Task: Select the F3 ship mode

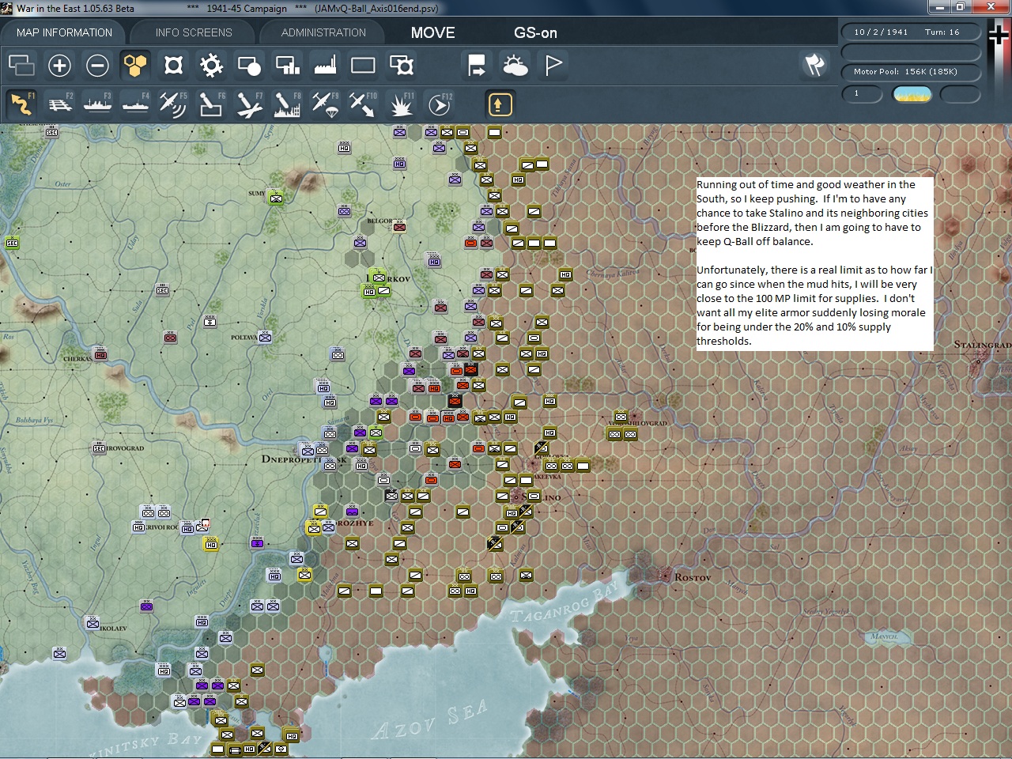Action: point(97,104)
